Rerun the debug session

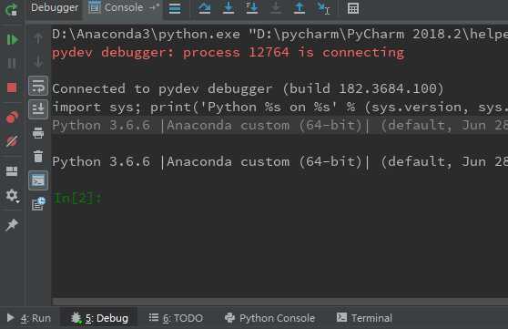11,9
